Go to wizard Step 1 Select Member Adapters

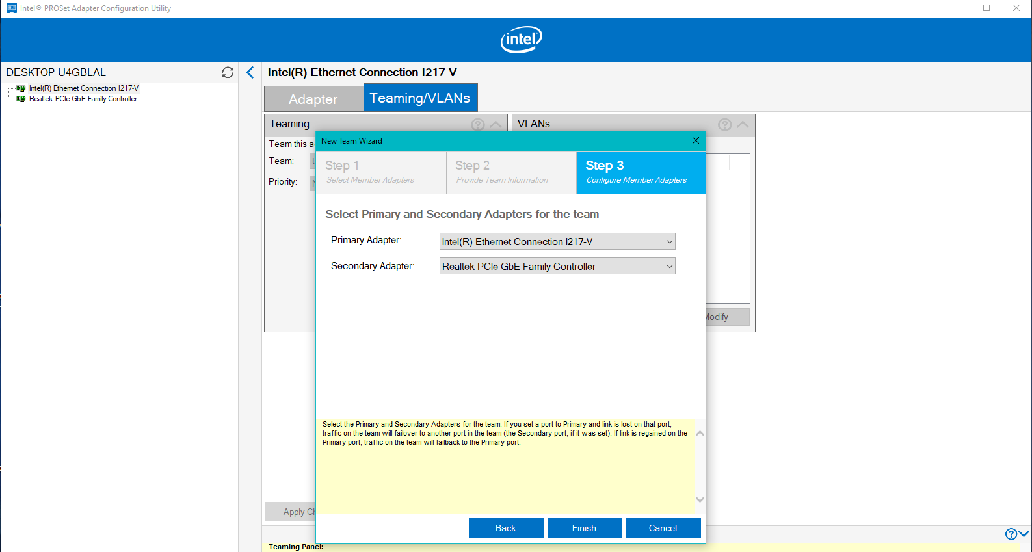coord(381,172)
